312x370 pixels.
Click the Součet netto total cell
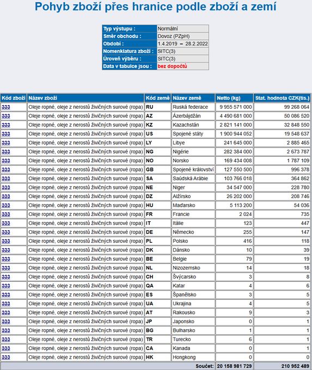(x=234, y=366)
